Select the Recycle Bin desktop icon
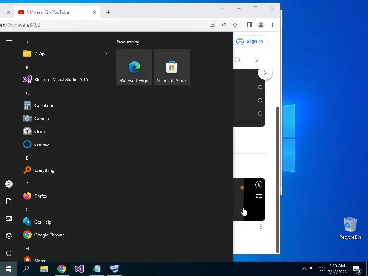Image resolution: width=368 pixels, height=276 pixels. 350,228
